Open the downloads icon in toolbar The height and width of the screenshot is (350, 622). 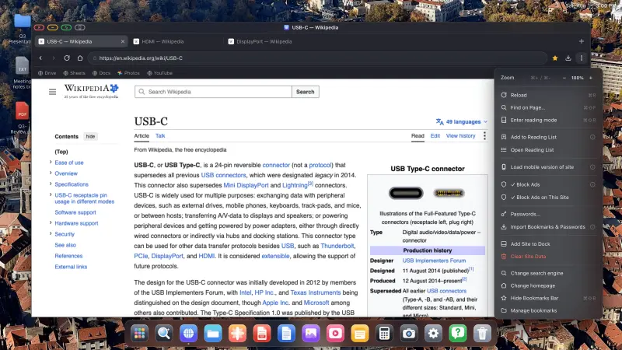568,58
